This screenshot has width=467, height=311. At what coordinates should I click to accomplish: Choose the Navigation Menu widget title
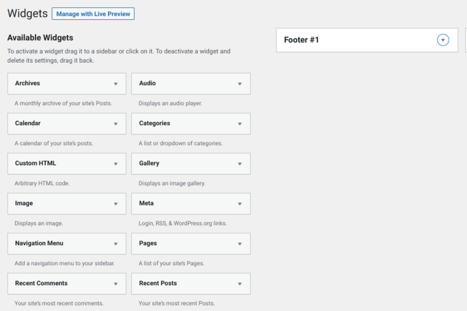pyautogui.click(x=39, y=243)
